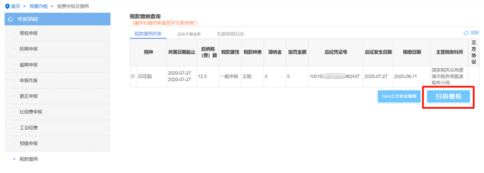Click the 主管税务科所 column header
Screen dimensions: 484x173
tap(449, 52)
